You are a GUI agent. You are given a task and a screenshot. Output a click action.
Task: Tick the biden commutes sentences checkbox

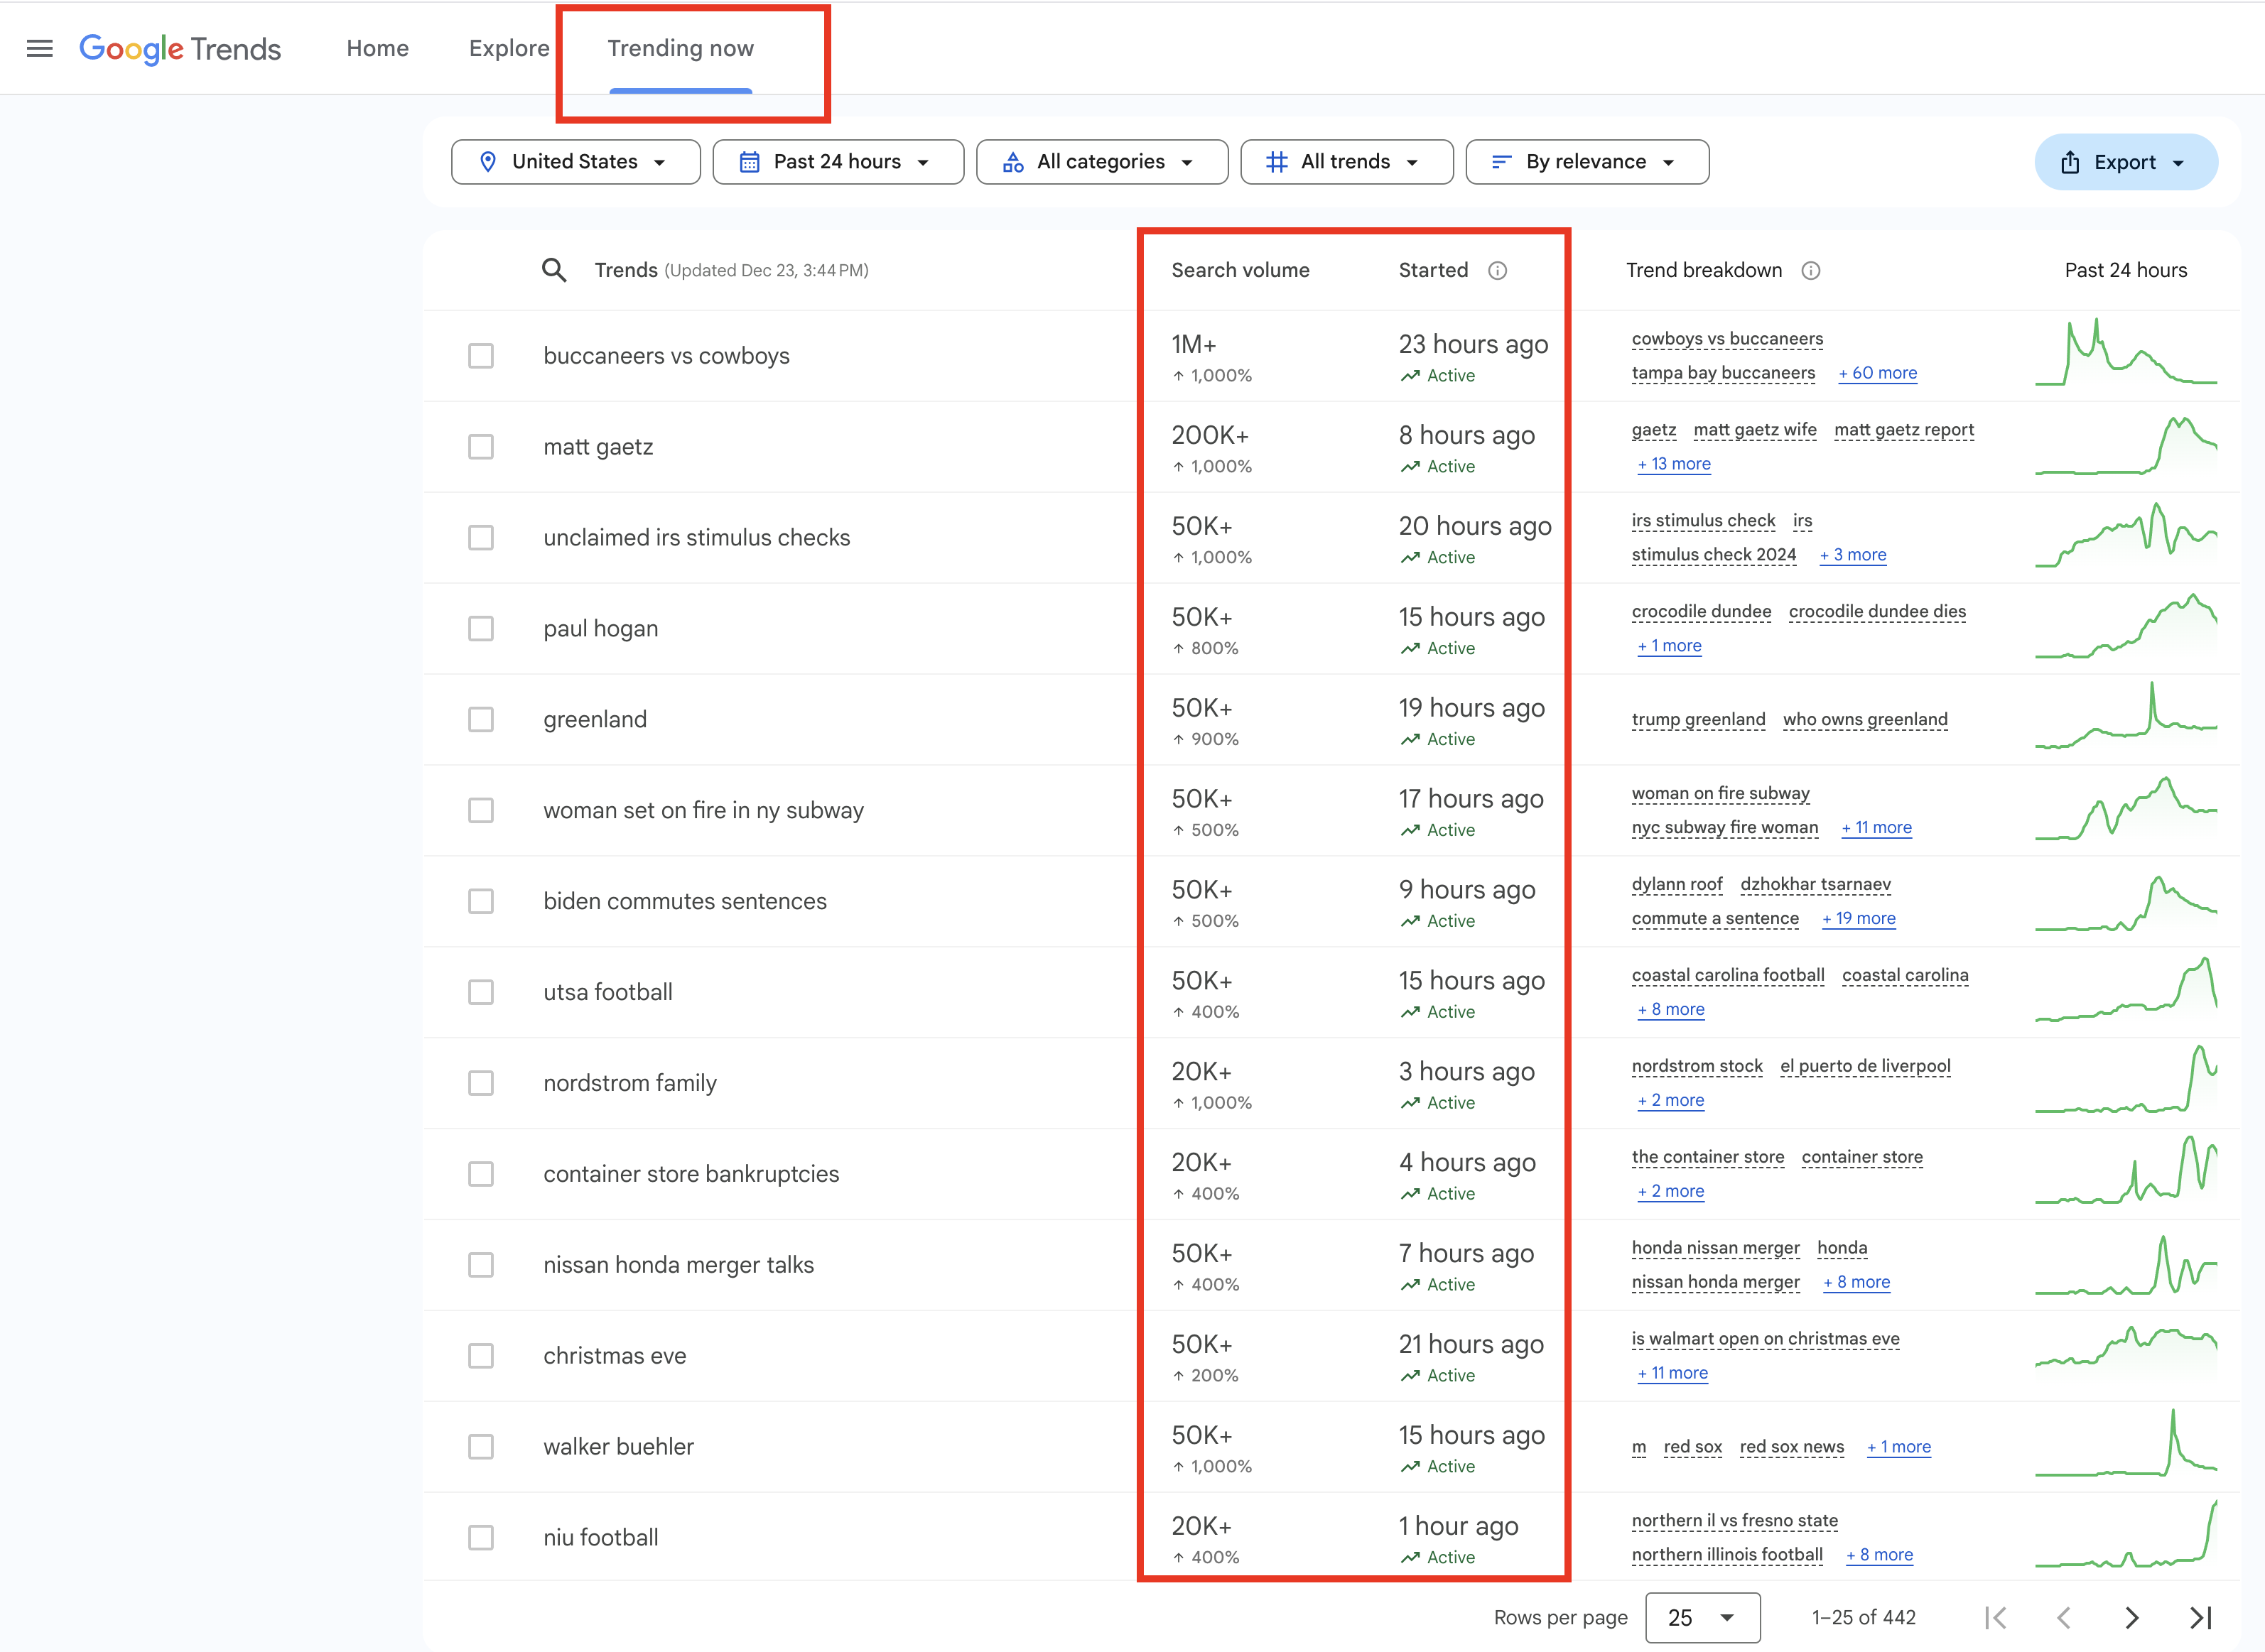tap(481, 902)
